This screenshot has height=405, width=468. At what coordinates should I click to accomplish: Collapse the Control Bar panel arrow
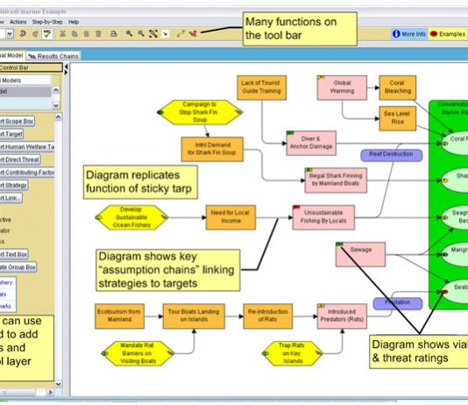tap(67, 67)
